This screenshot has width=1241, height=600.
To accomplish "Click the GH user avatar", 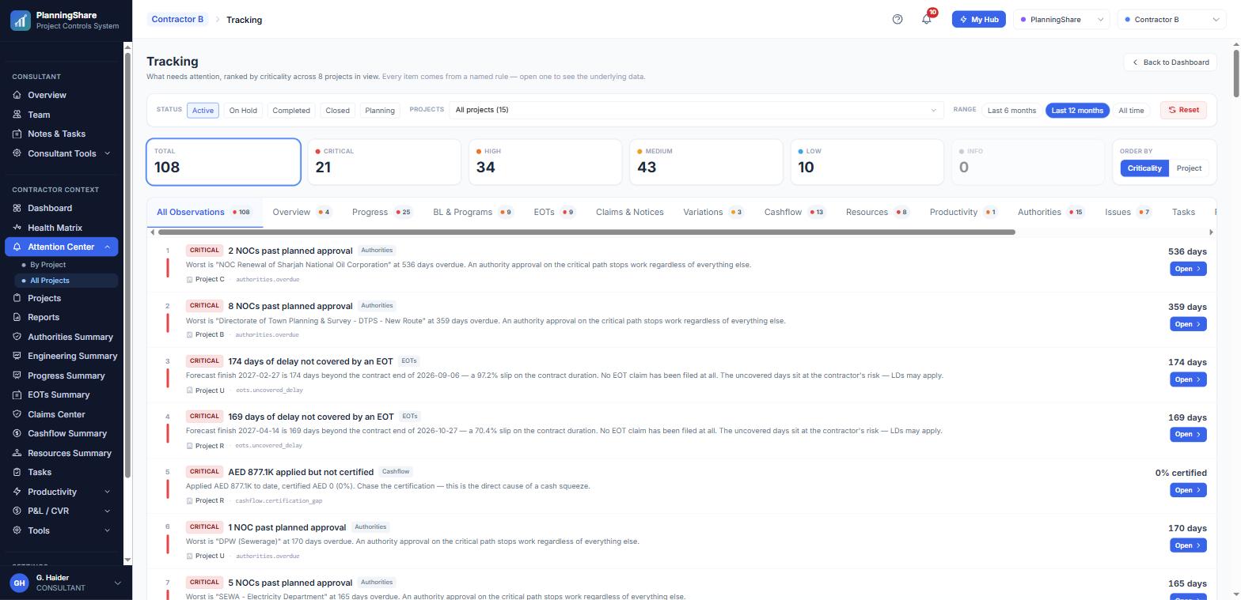I will 19,583.
